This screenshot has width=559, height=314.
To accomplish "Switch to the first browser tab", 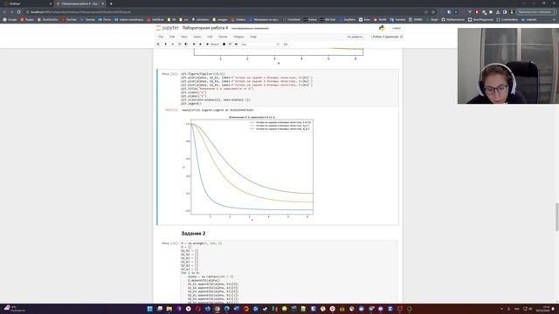I will coord(27,3).
